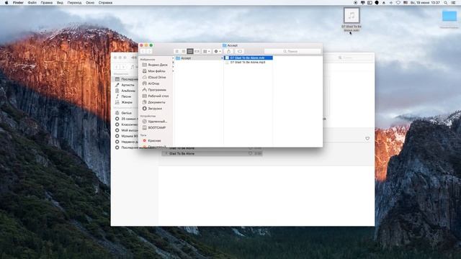This screenshot has height=259, width=461.
Task: Go back in Finder window
Action: point(143,51)
